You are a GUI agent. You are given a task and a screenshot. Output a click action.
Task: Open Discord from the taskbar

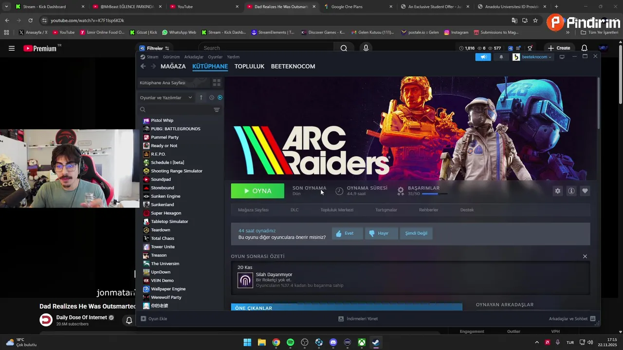point(333,342)
